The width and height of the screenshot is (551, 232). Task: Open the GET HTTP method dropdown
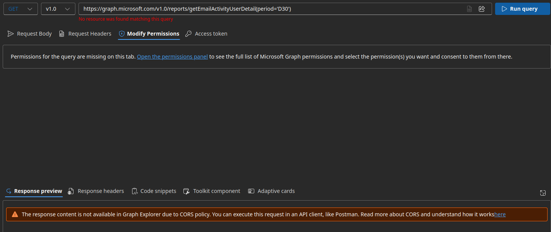(20, 8)
